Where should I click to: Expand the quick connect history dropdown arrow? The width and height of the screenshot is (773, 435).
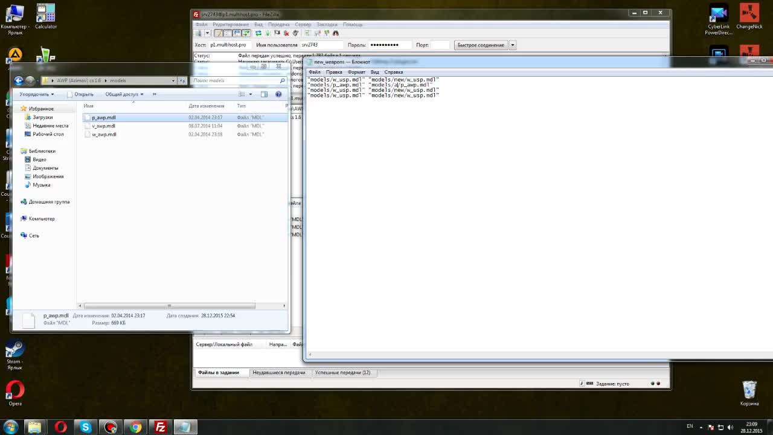(x=513, y=45)
